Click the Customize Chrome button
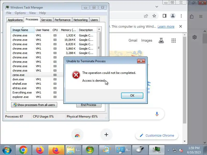 (157, 135)
